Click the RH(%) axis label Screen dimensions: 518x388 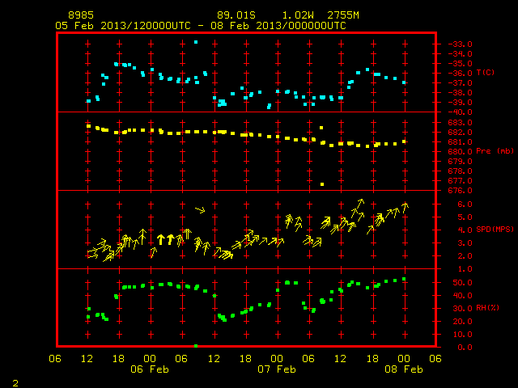click(487, 308)
